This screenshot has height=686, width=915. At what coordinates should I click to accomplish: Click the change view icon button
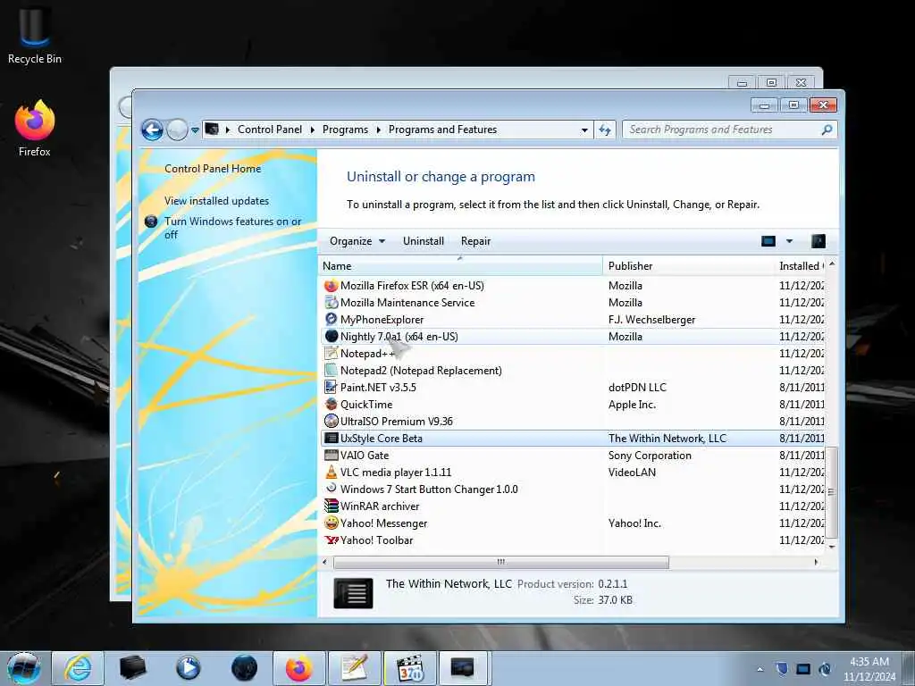768,241
